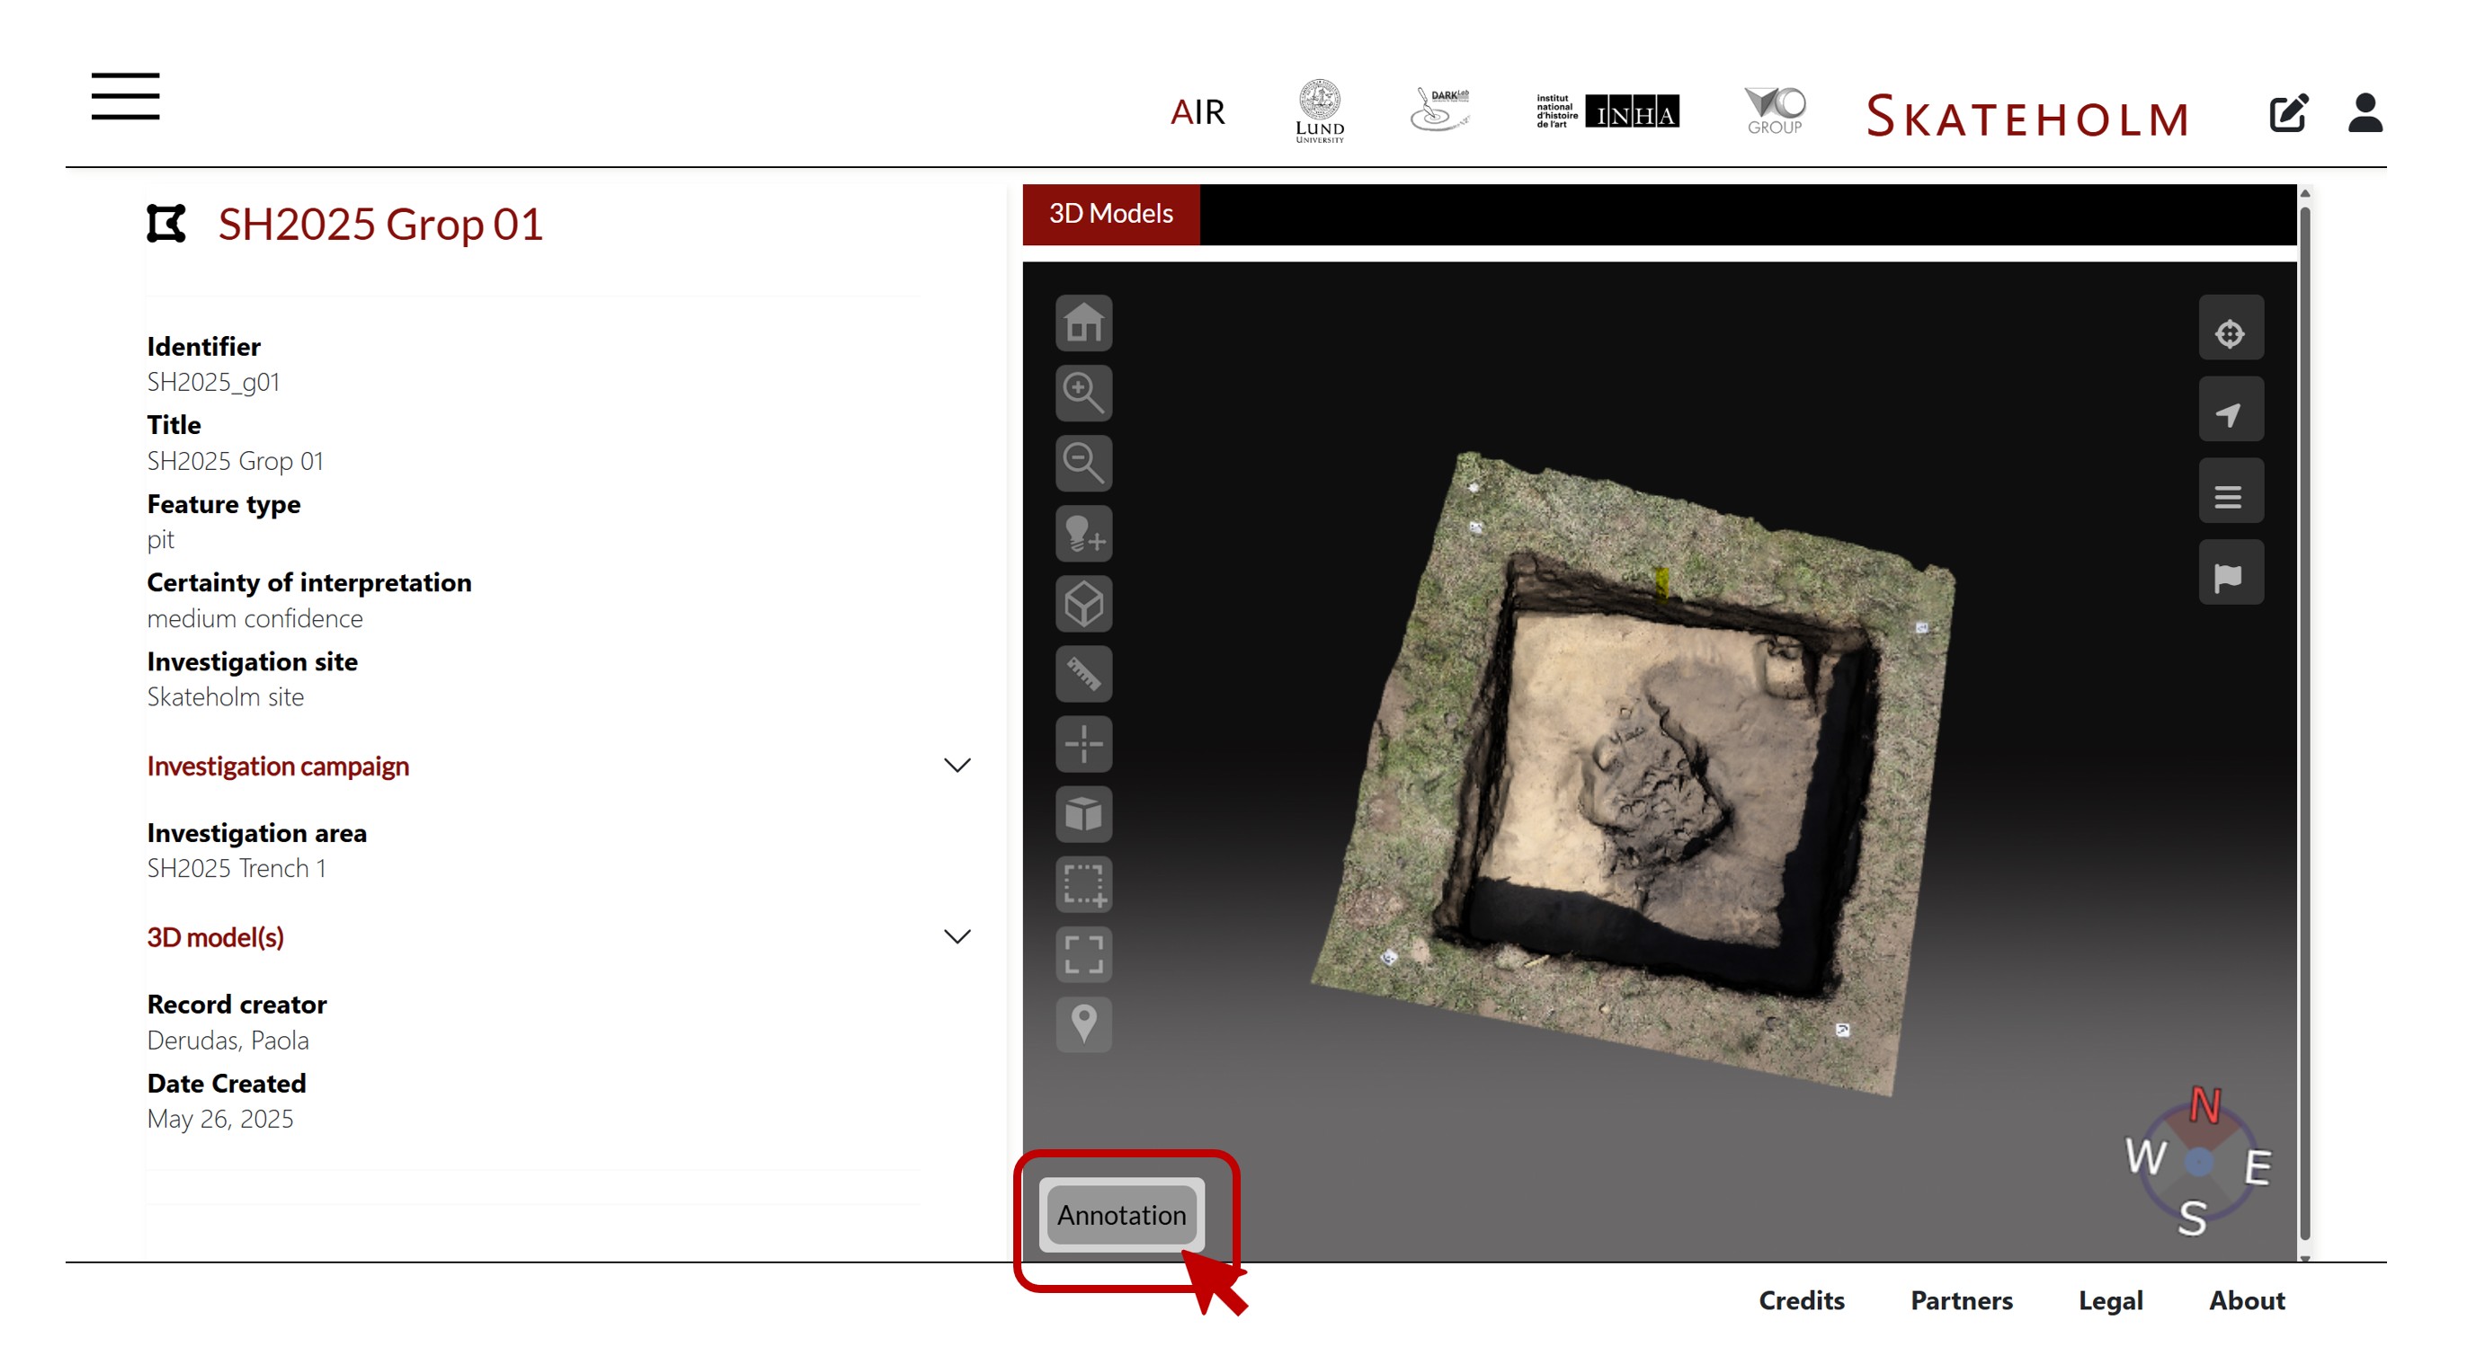Toggle the solid box sections tool

1083,815
